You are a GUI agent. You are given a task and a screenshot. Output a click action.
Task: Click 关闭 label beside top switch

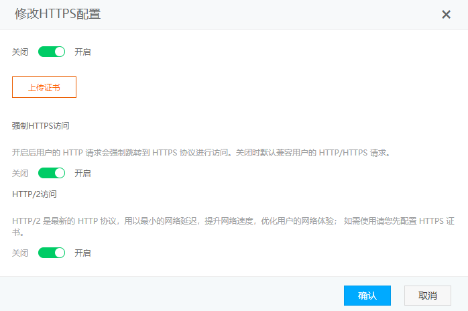(20, 52)
